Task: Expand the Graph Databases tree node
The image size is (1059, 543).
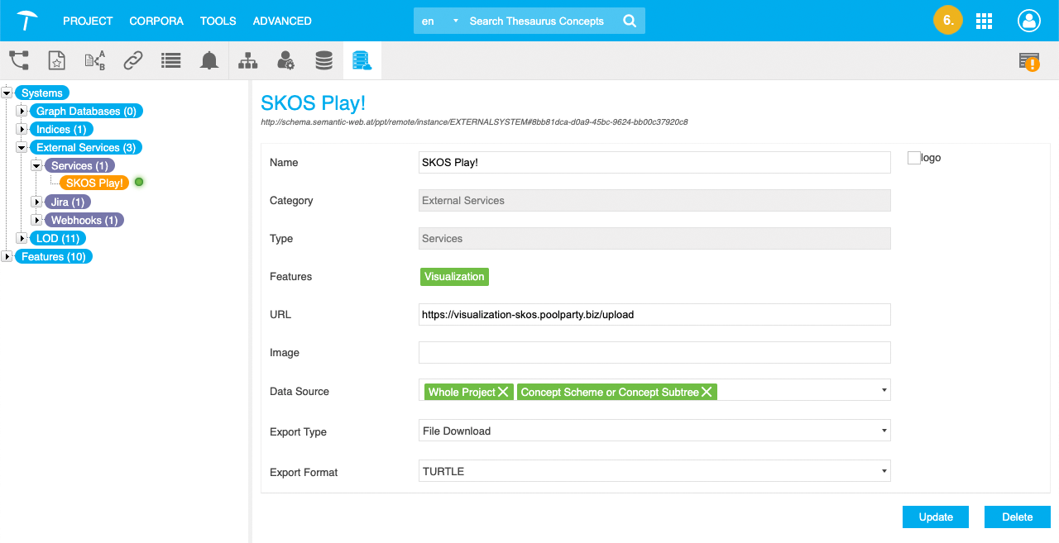Action: (22, 112)
